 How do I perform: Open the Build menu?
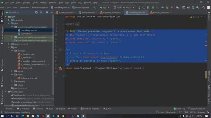pyautogui.click(x=61, y=3)
